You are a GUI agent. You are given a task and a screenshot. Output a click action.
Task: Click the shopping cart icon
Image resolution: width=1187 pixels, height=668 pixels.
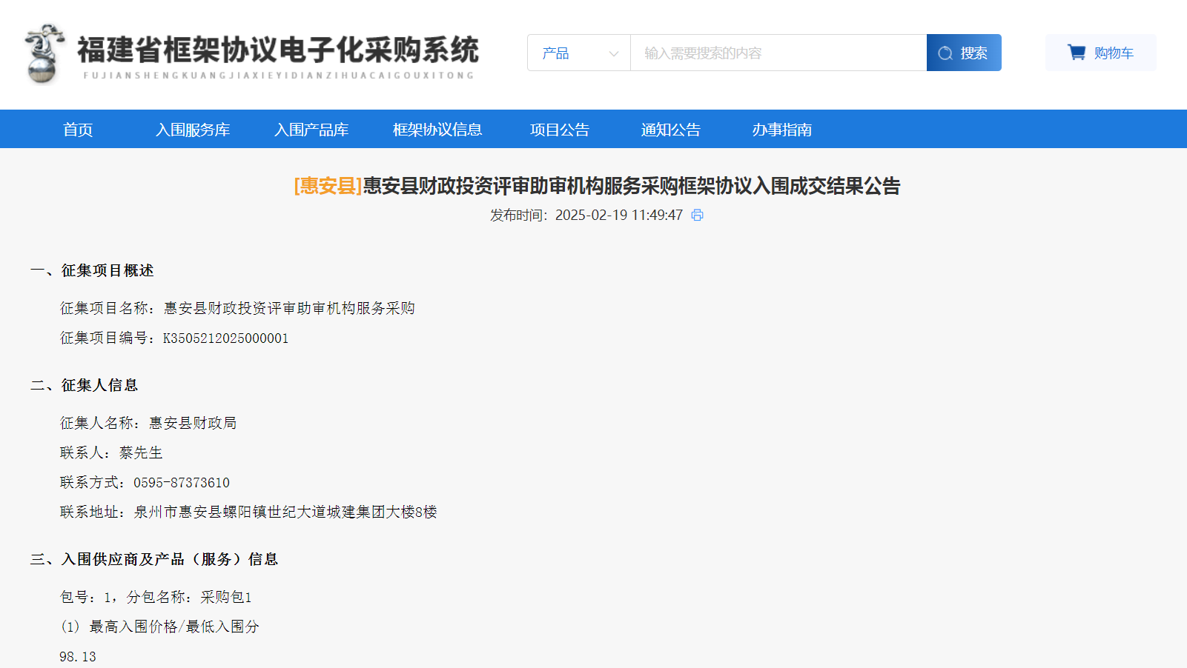point(1076,53)
